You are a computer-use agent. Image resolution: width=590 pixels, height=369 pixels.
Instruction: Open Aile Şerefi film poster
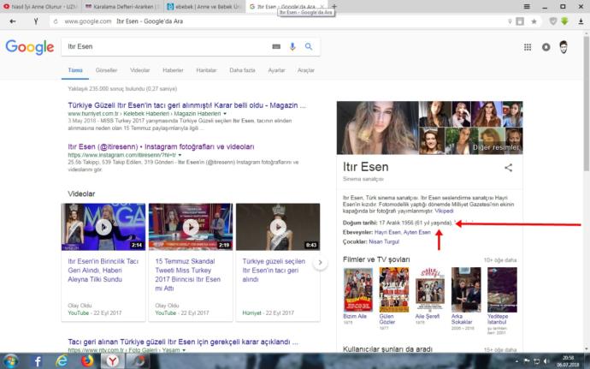pyautogui.click(x=430, y=290)
